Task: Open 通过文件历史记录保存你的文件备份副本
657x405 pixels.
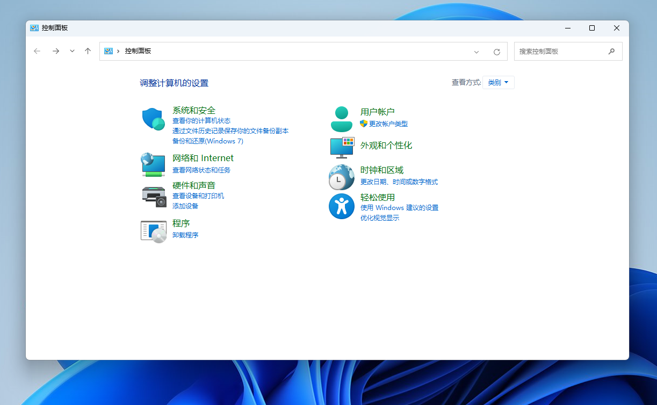Action: click(x=230, y=131)
